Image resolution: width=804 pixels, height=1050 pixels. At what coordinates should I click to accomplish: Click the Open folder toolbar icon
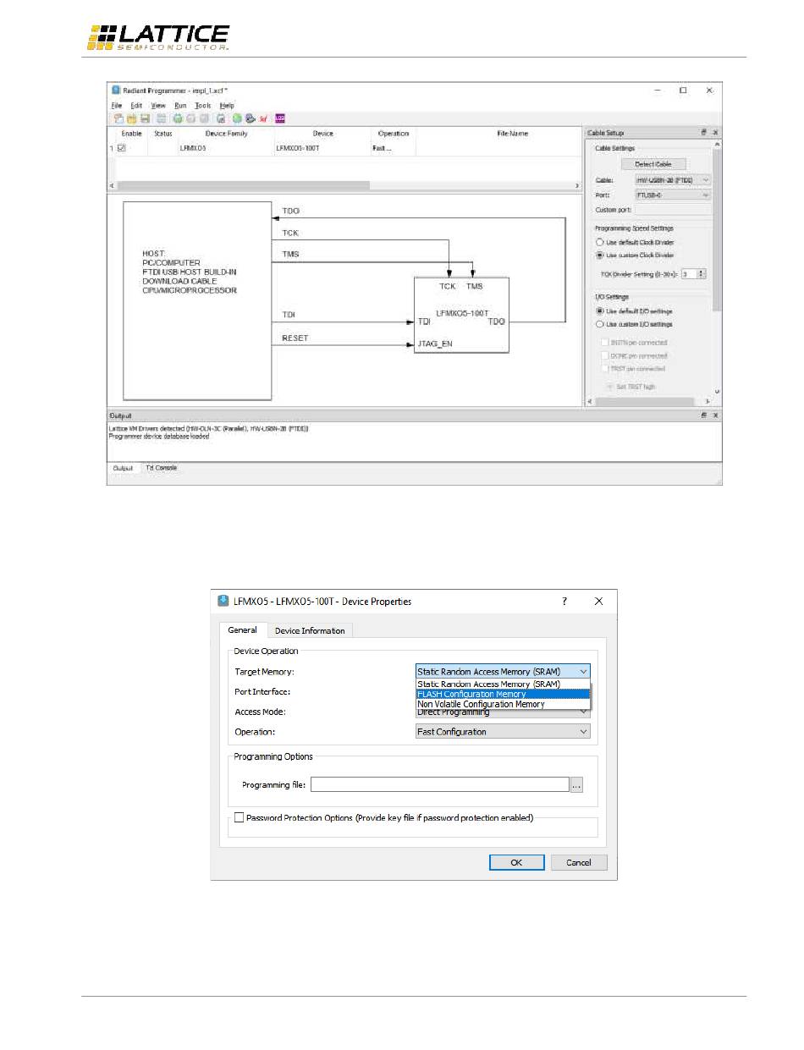(x=131, y=118)
